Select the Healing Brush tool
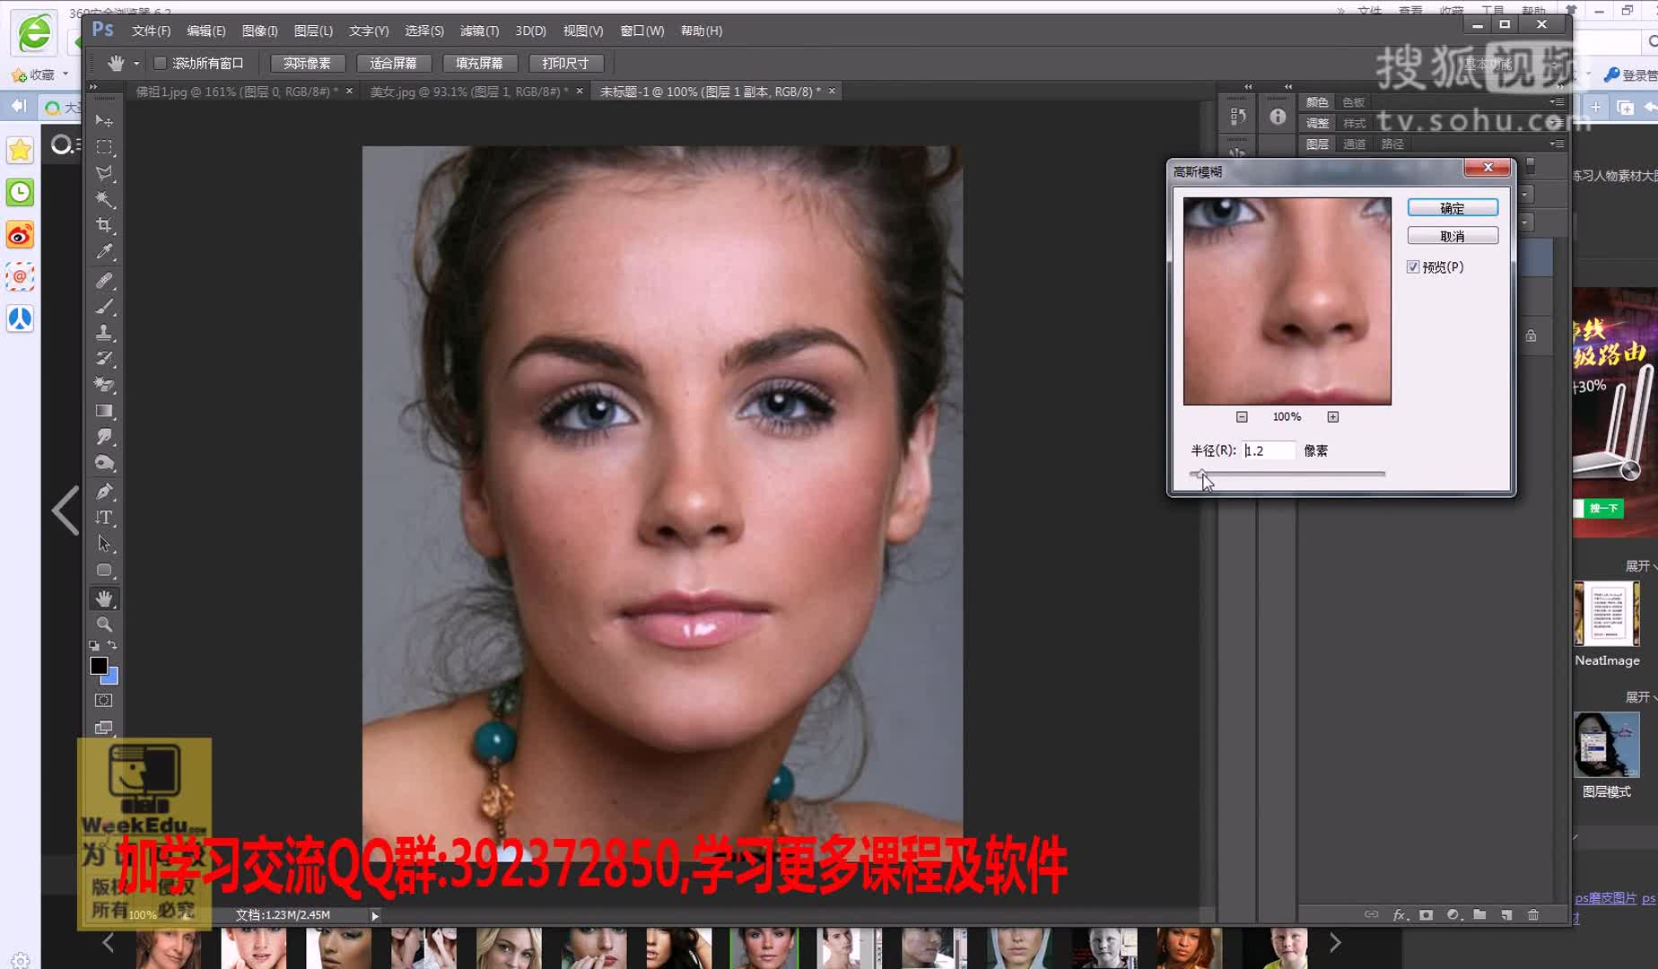 coord(104,281)
